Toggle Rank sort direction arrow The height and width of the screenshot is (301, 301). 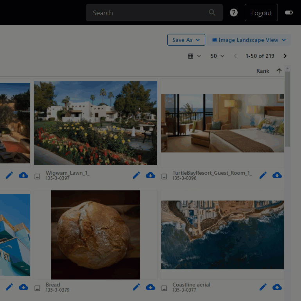(x=279, y=71)
